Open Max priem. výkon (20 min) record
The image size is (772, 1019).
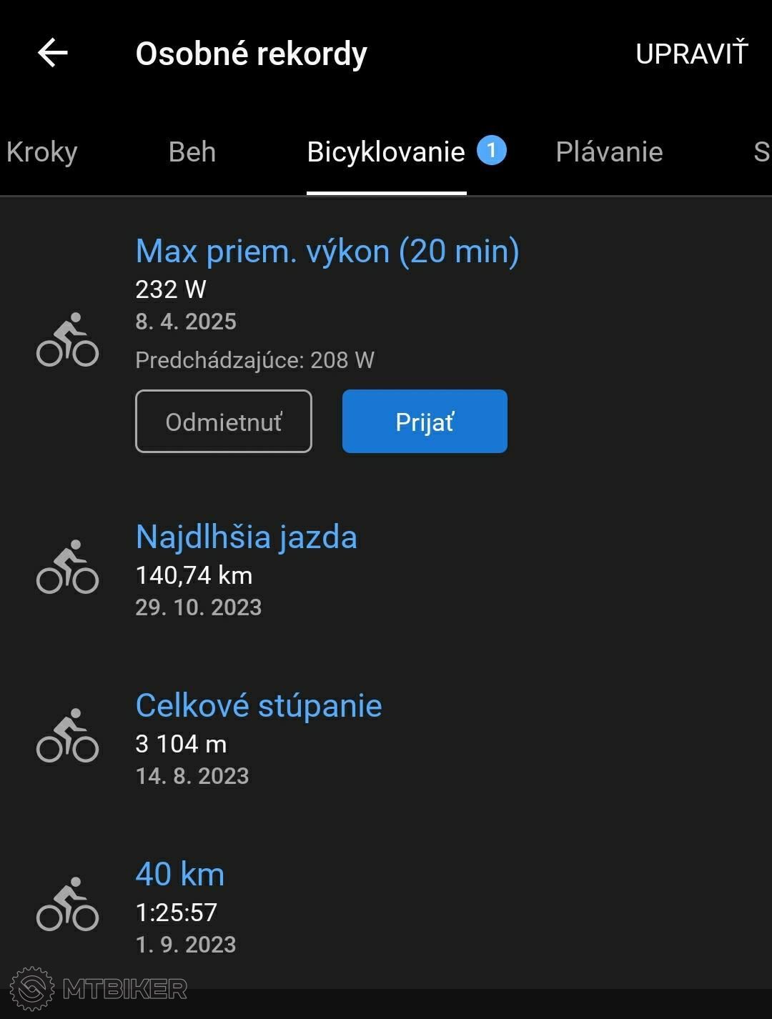pos(327,252)
